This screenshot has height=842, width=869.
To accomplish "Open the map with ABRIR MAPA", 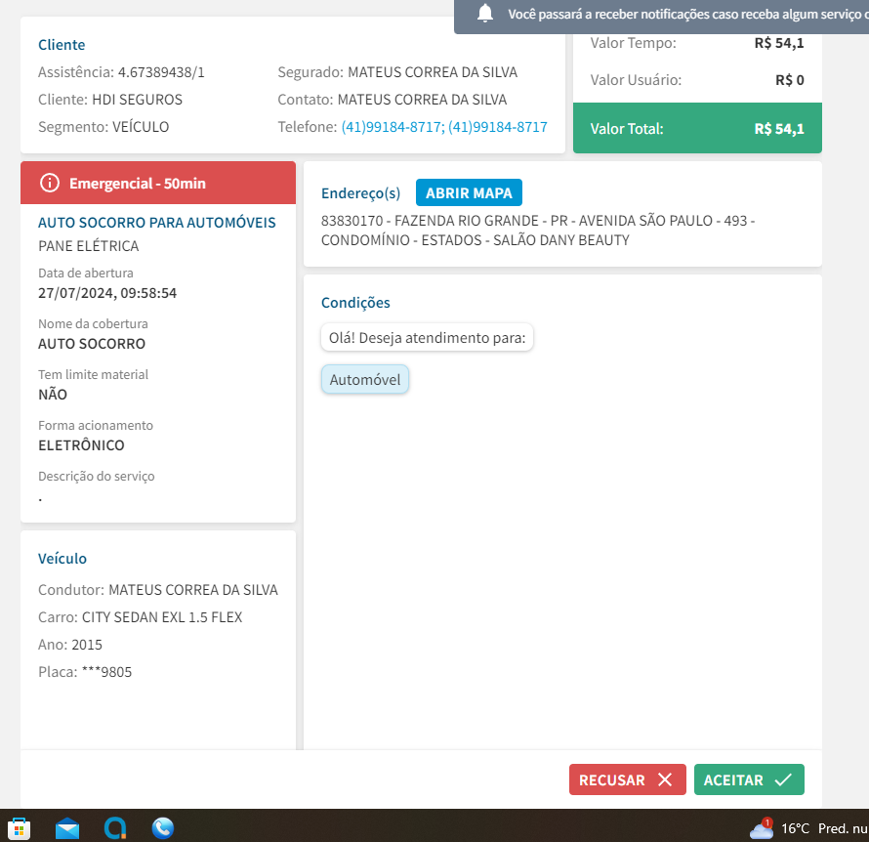I will click(x=469, y=192).
